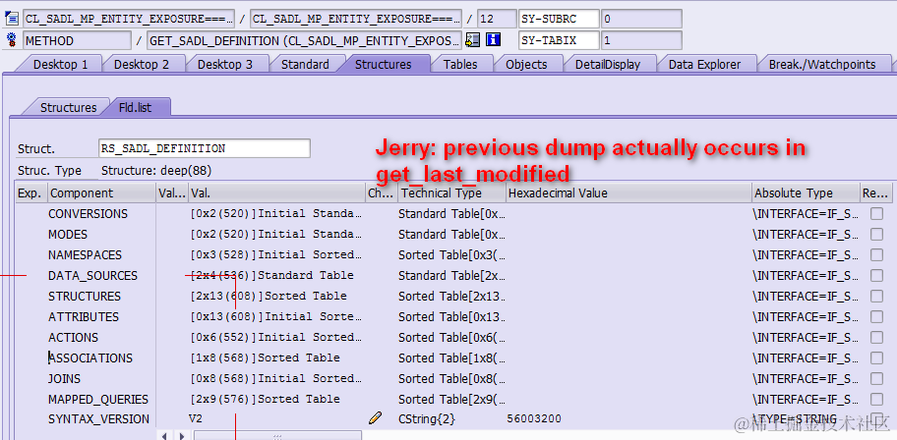The height and width of the screenshot is (440, 897).
Task: Click the Absolute Type column header
Action: [x=806, y=193]
